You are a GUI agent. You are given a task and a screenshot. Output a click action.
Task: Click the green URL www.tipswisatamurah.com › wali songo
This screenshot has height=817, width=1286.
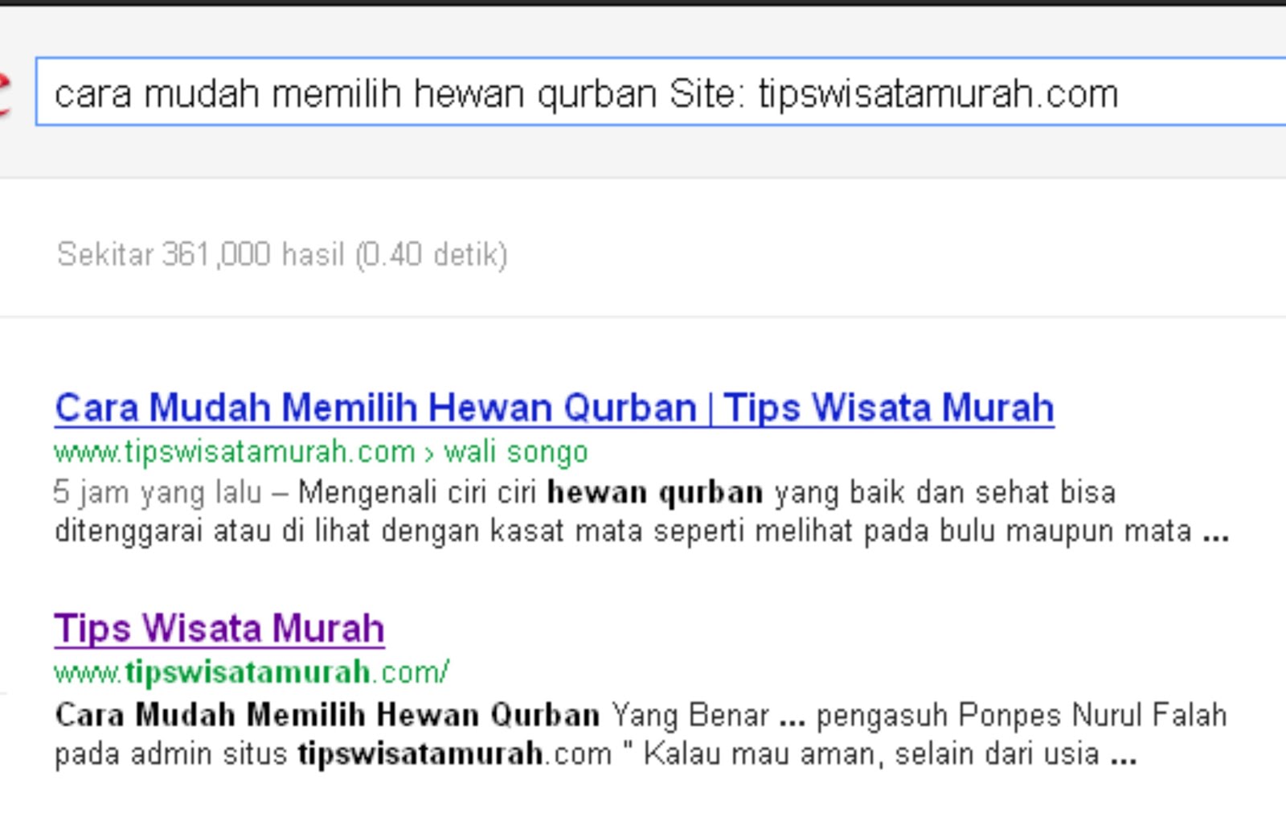pyautogui.click(x=321, y=452)
